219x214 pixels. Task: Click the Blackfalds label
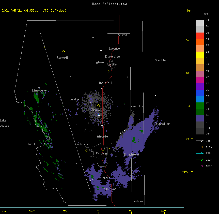click(112, 57)
